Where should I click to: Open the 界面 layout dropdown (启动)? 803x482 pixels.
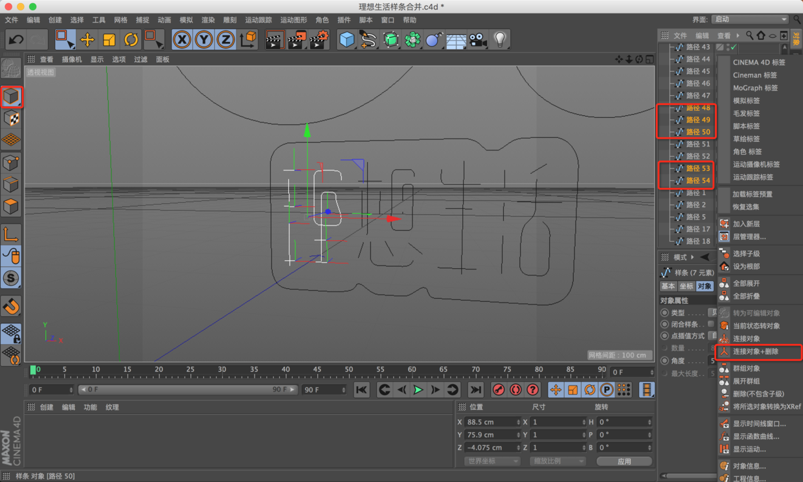tap(750, 19)
